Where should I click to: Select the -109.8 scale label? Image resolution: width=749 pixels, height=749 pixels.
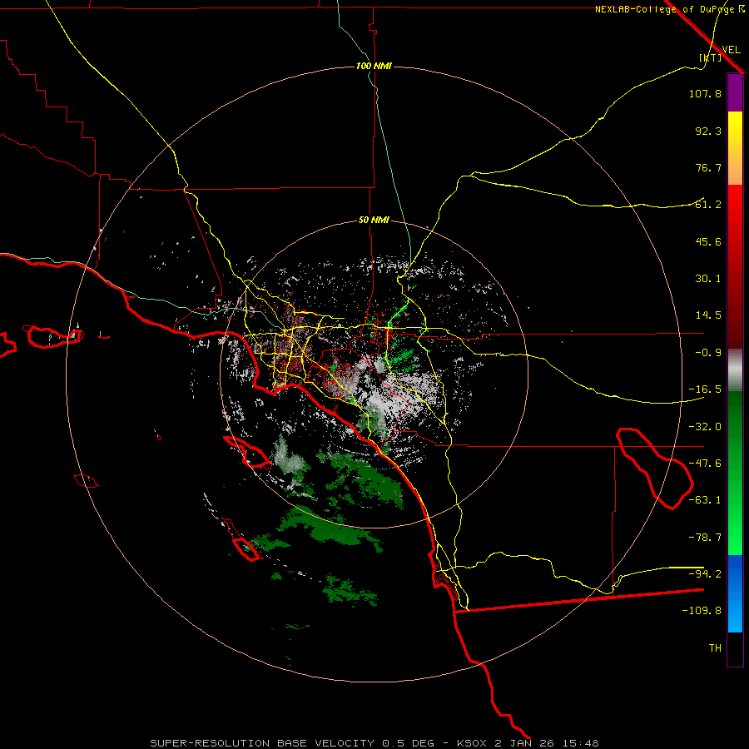click(702, 611)
